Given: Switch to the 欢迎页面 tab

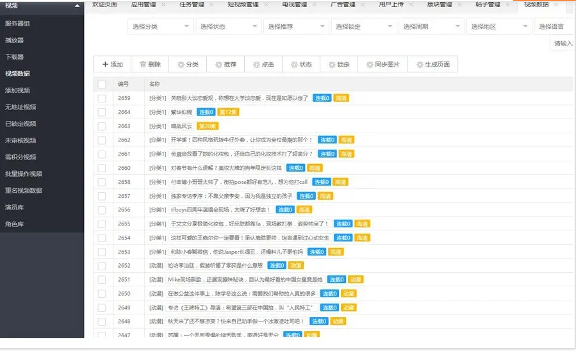Looking at the screenshot, I should pos(104,4).
